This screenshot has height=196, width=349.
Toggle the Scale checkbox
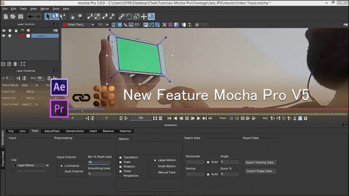click(120, 162)
